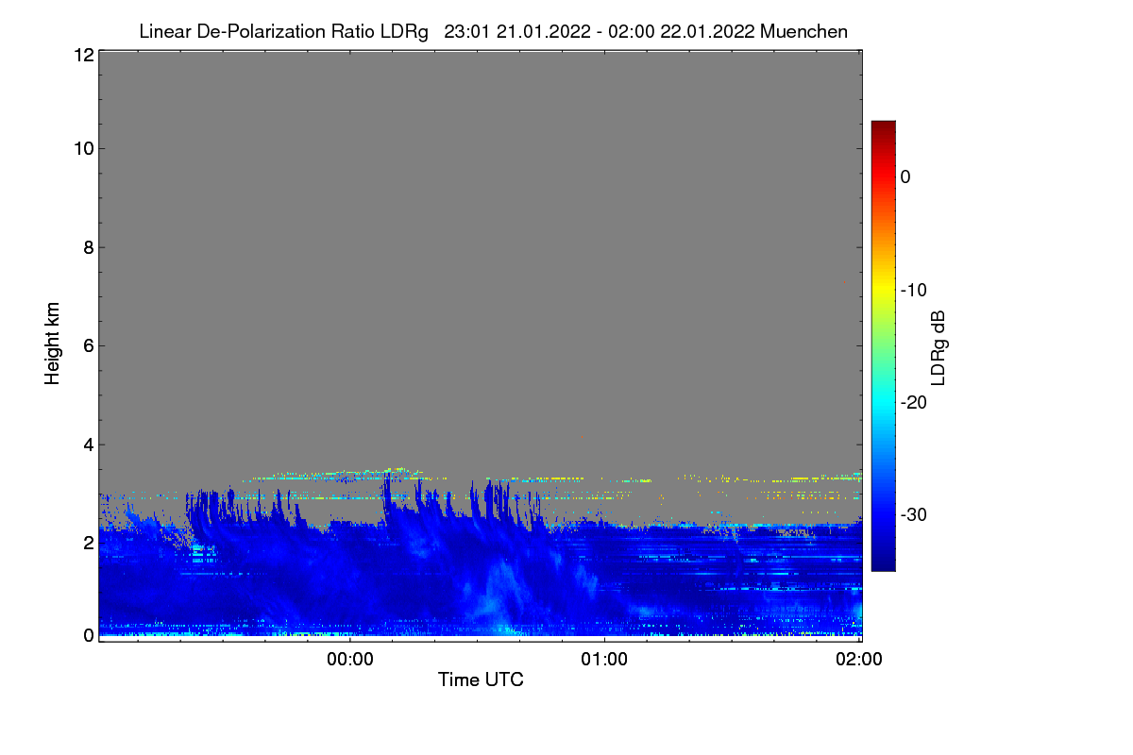
Task: Click the 'LDRg dB' colorbar label
Action: 939,346
